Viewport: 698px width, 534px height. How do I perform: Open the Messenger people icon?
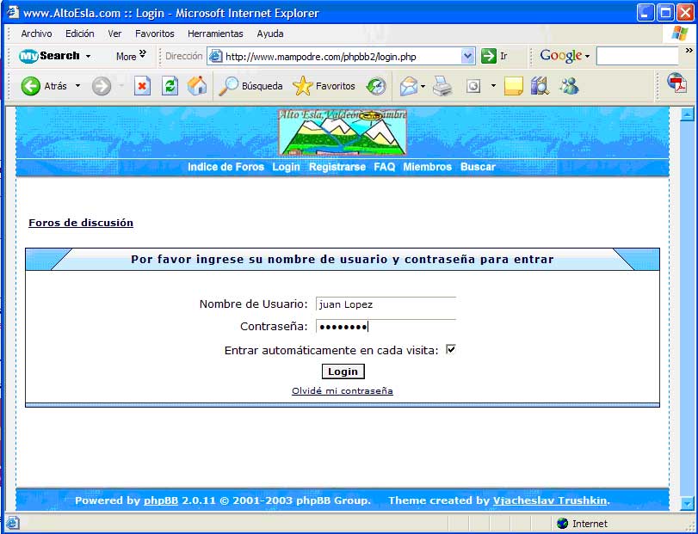click(x=569, y=86)
